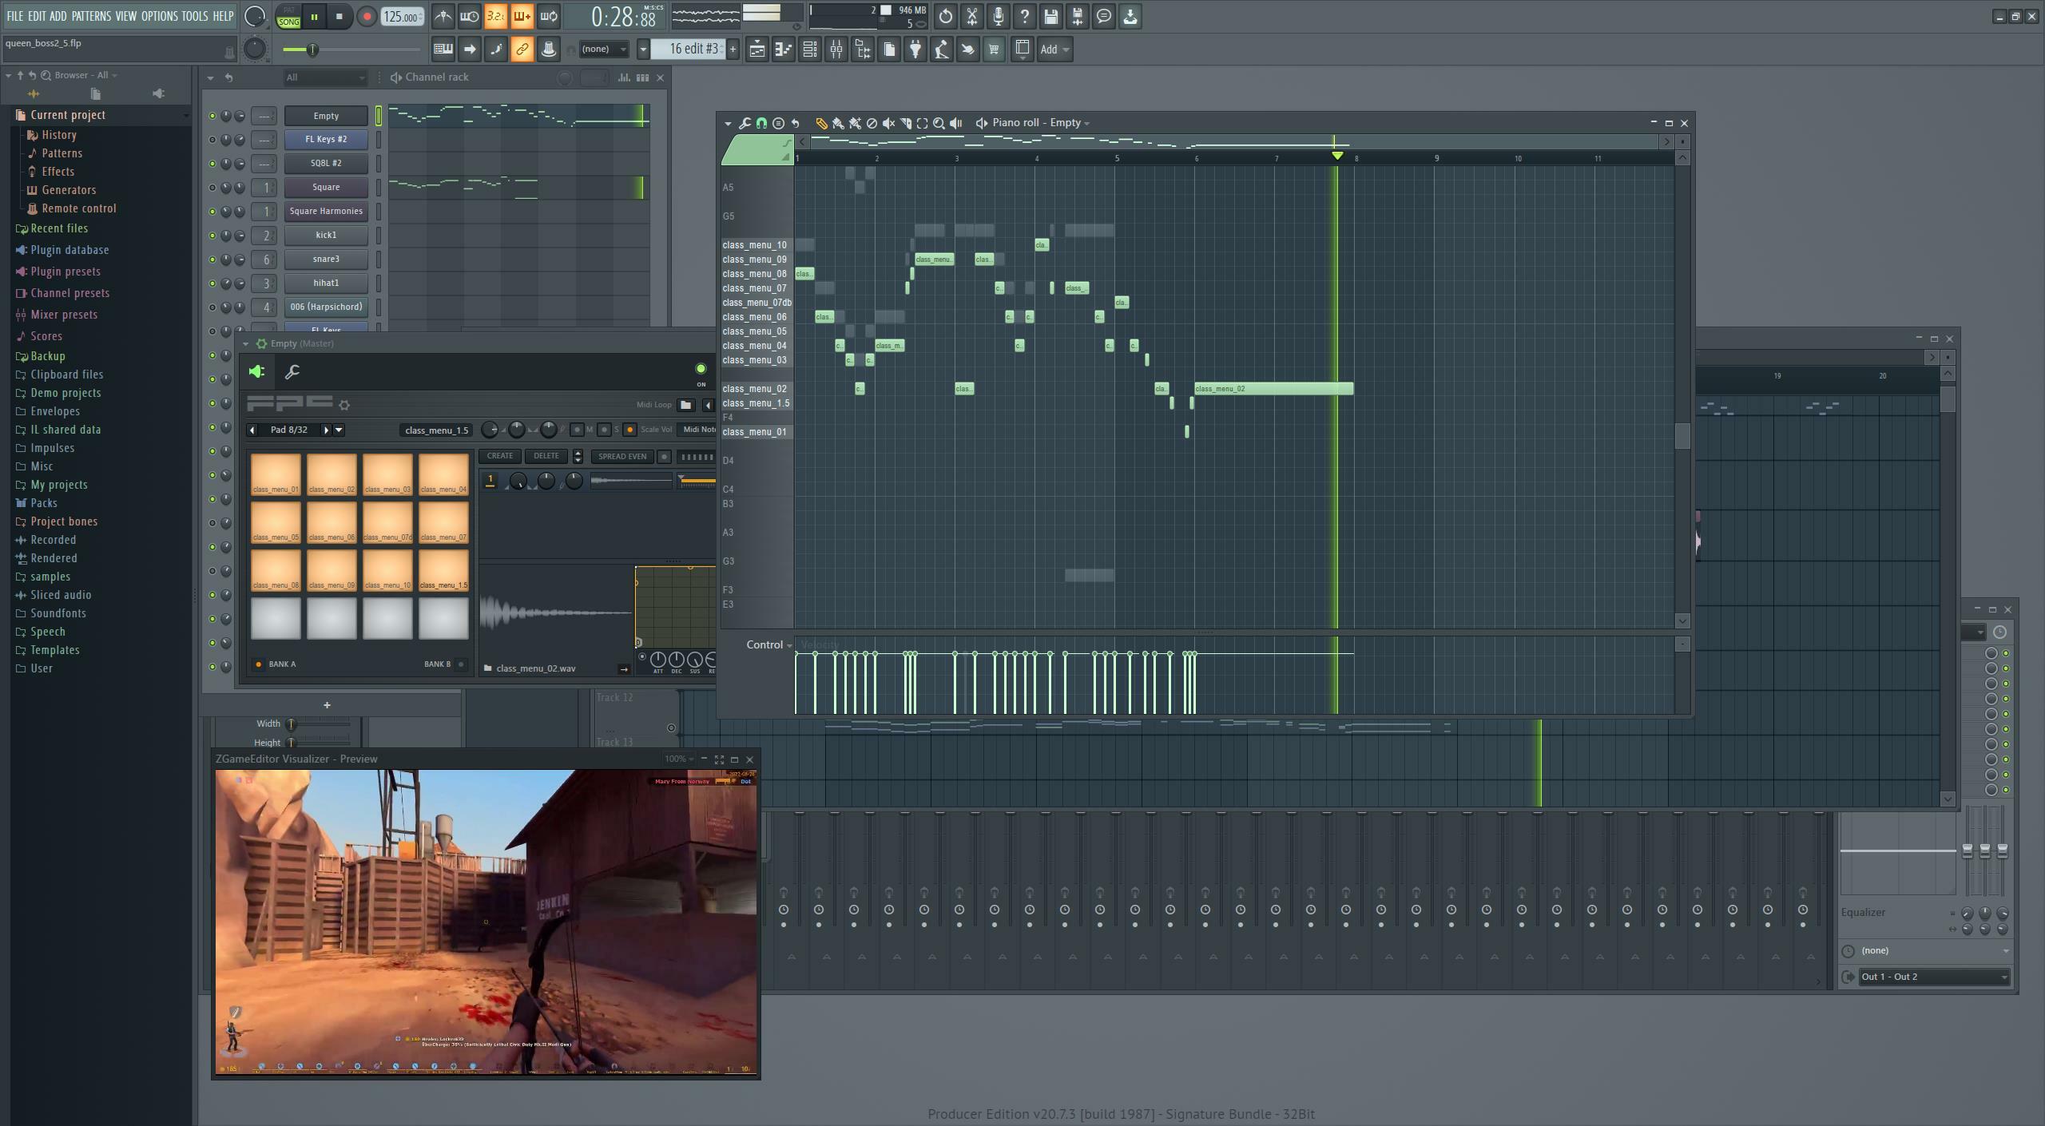This screenshot has width=2045, height=1126.
Task: Click the Render export icon
Action: click(1078, 16)
